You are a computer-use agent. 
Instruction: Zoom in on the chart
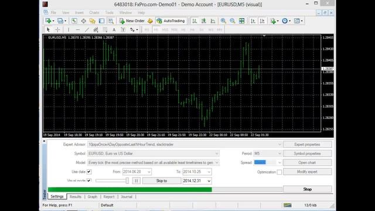223,21
